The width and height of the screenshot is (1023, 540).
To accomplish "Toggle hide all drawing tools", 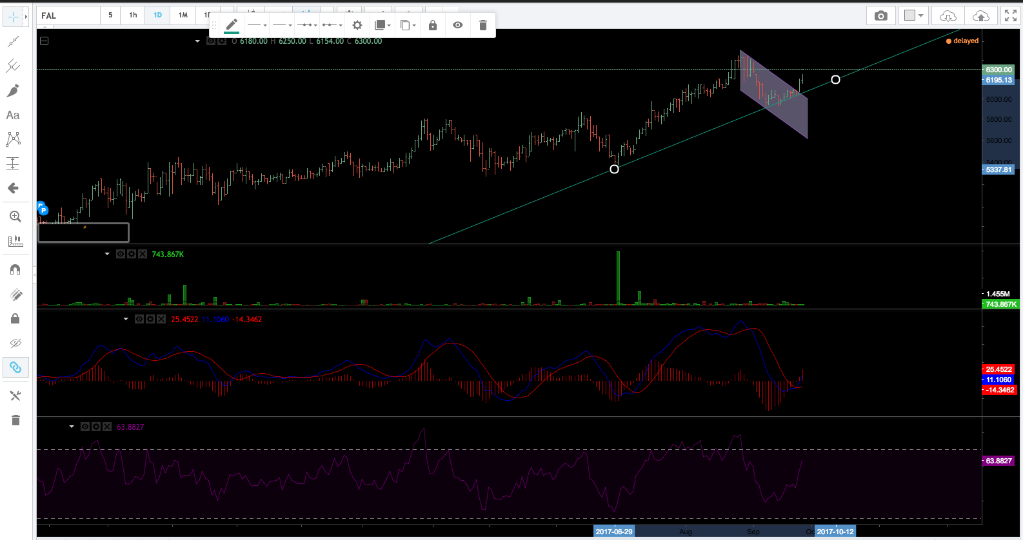I will [x=15, y=343].
